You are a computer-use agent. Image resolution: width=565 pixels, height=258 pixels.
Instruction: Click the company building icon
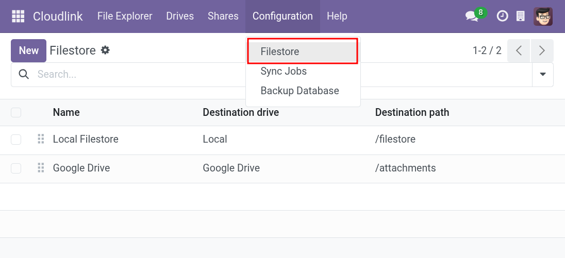pyautogui.click(x=521, y=16)
